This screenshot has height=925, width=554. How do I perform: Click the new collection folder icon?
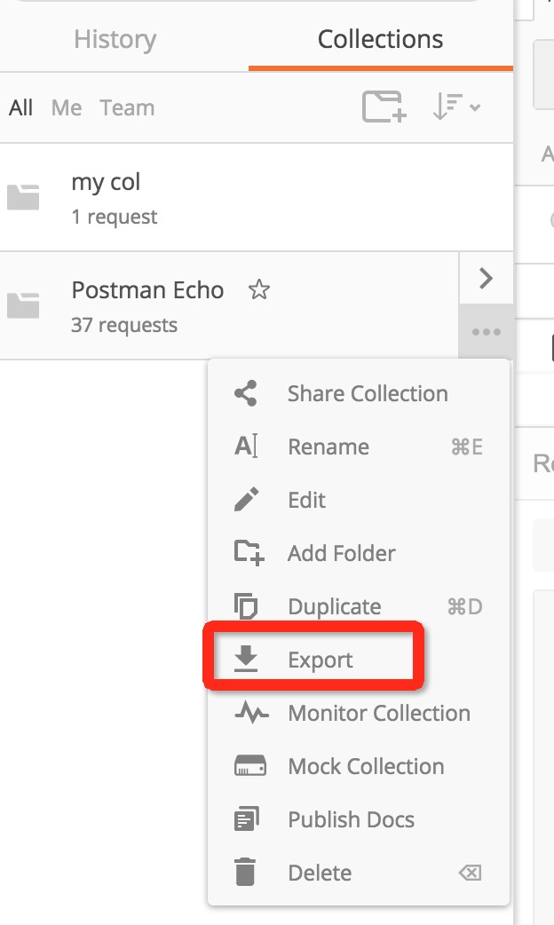pos(384,107)
